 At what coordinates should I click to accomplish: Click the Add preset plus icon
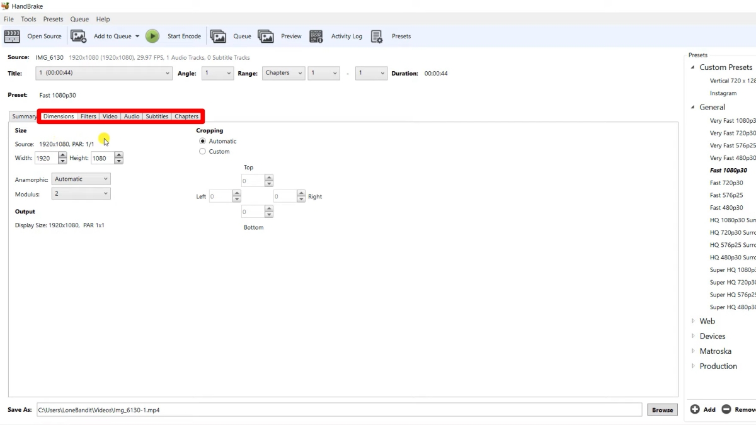tap(695, 409)
